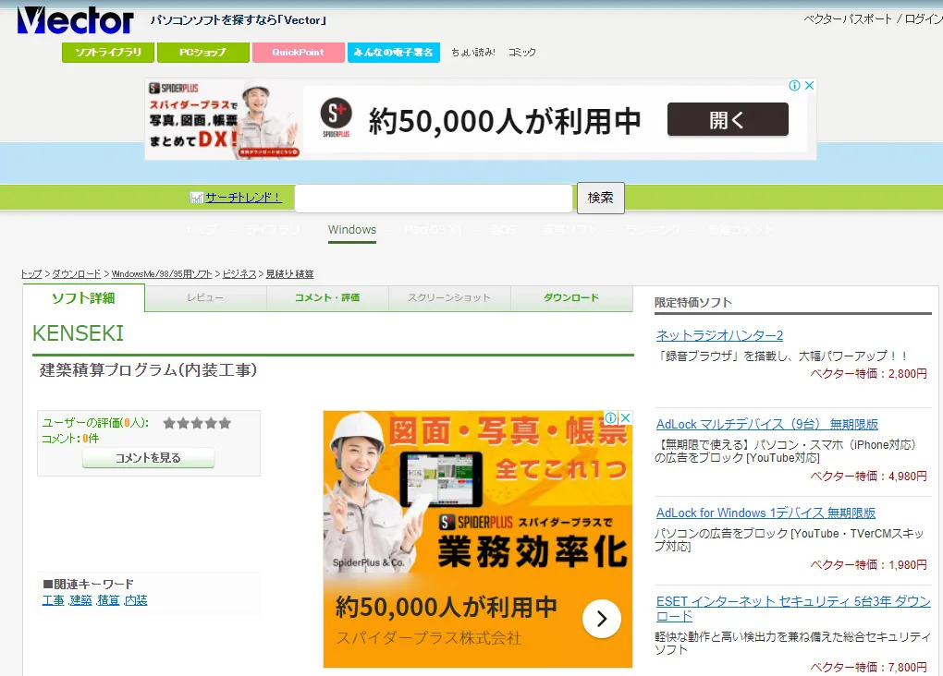The height and width of the screenshot is (676, 943).
Task: Click the info icon on the square ad
Action: point(610,418)
